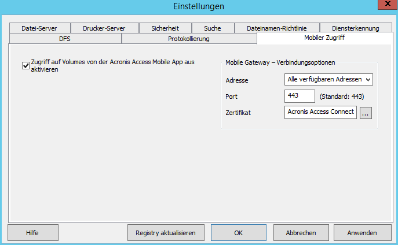This screenshot has height=245, width=398.
Task: Open the Datei-Server tab
Action: 39,28
